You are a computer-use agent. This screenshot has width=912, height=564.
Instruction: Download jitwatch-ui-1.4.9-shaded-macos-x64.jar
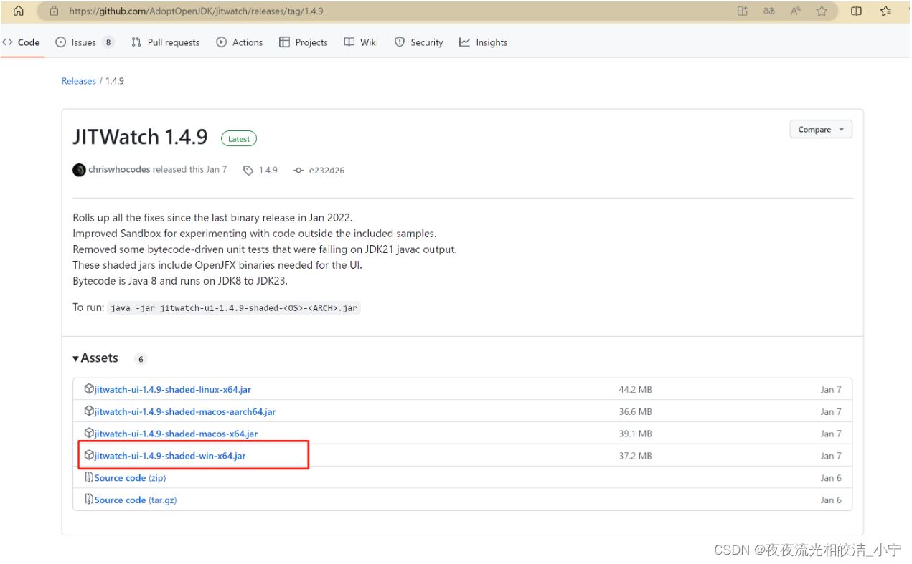pos(176,434)
